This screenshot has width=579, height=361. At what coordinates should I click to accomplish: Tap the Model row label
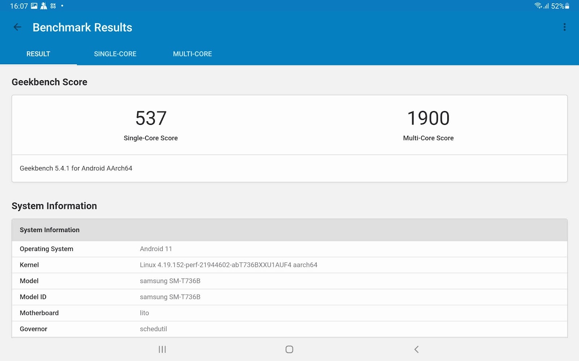(29, 281)
